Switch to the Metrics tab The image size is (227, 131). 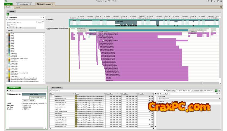[18, 7]
